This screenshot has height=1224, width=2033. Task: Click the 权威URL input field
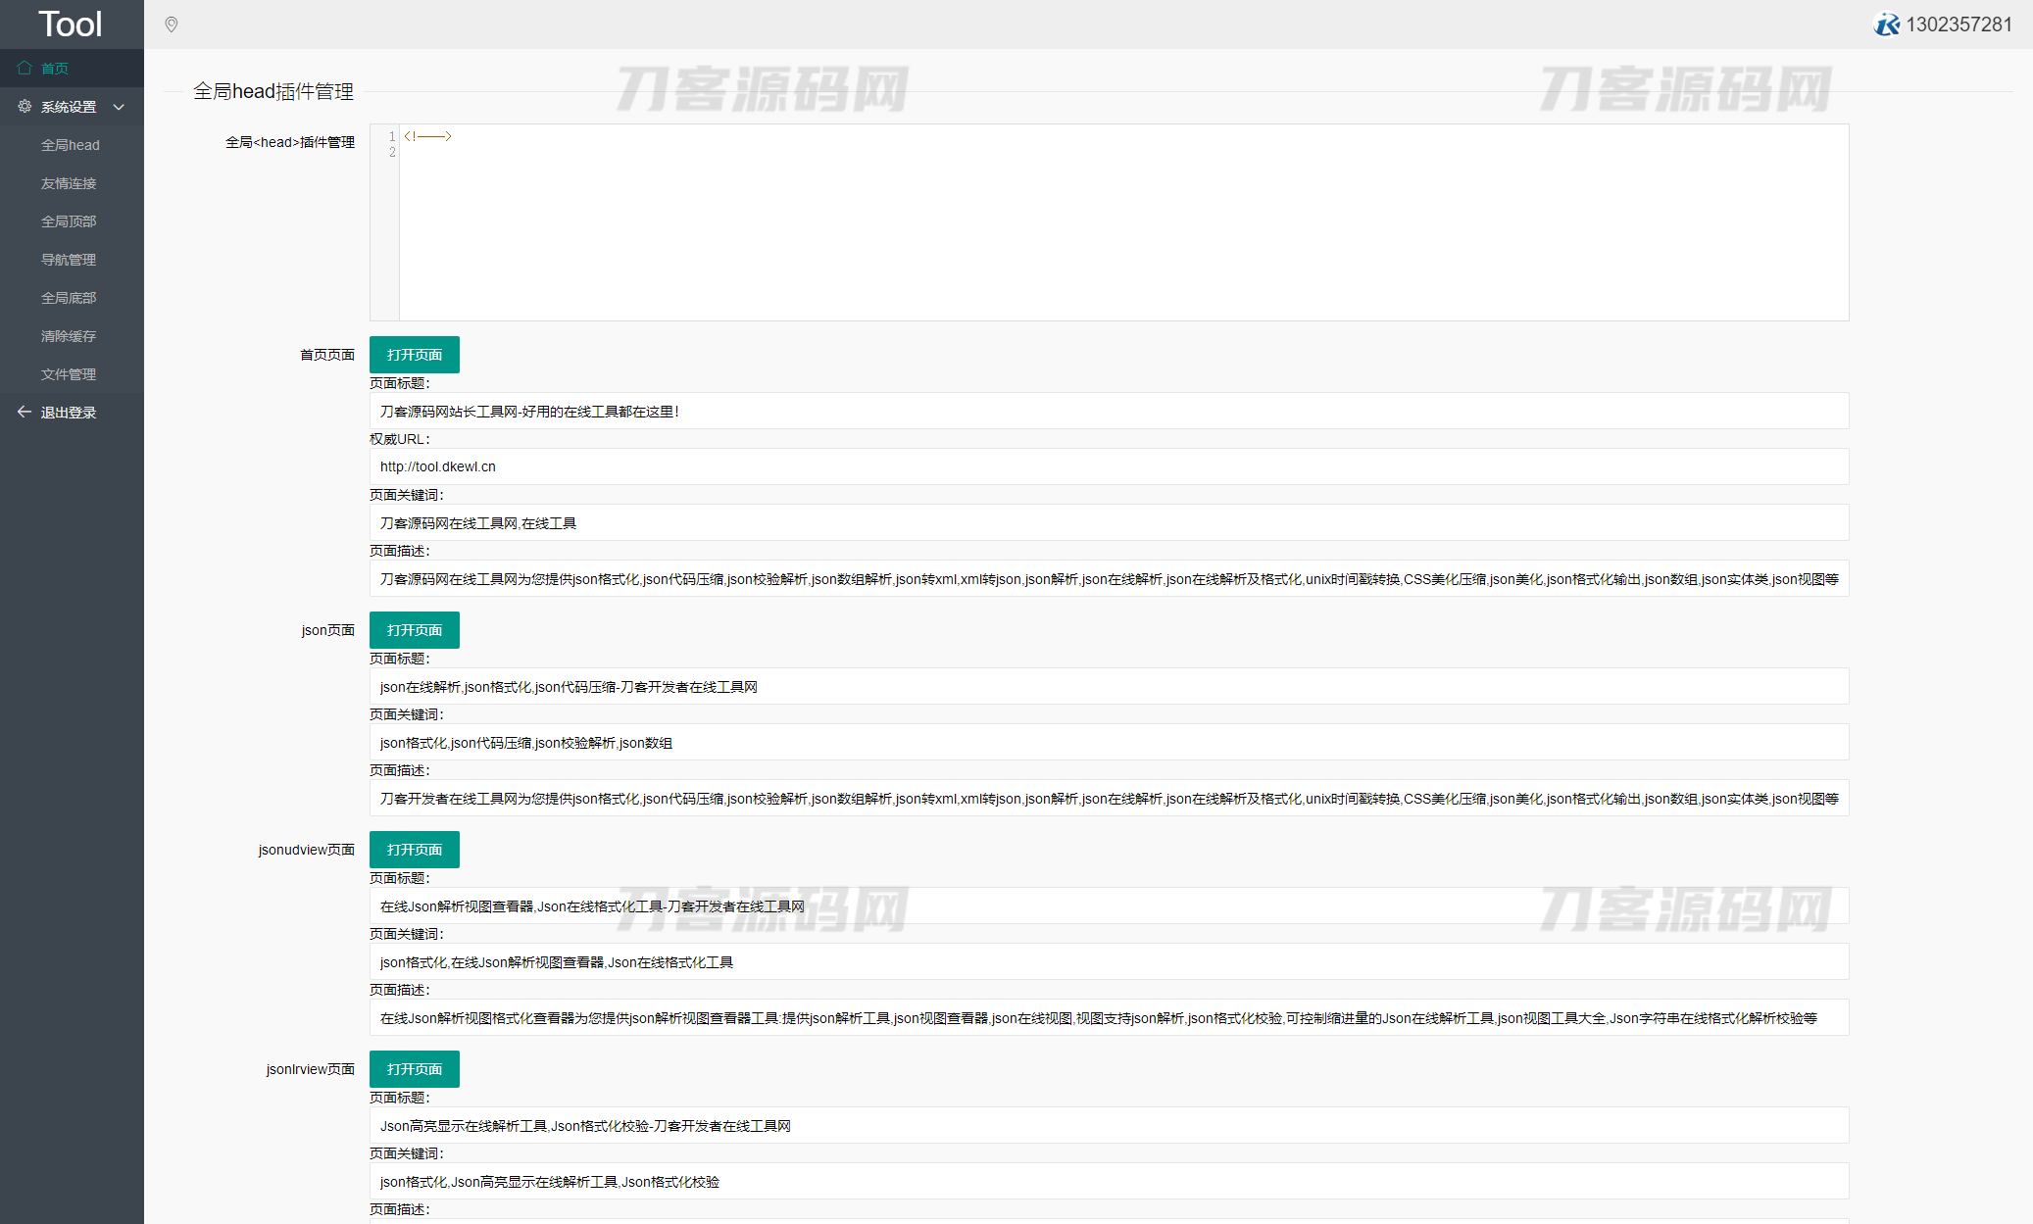coord(1108,466)
